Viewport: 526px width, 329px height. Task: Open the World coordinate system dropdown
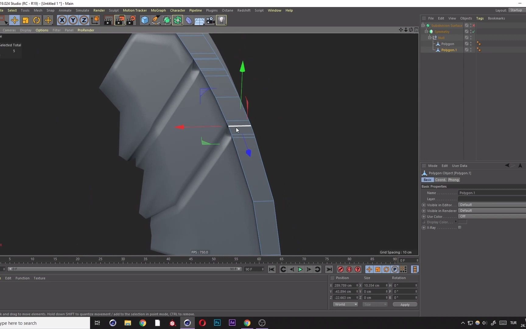[345, 304]
